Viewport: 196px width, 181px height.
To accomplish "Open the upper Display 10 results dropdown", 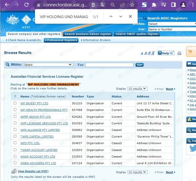I will tap(138, 89).
